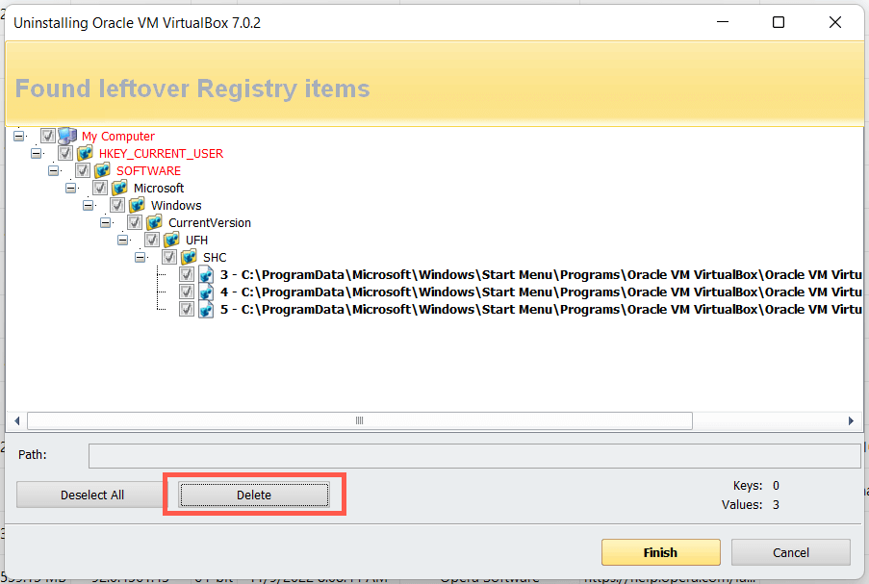Collapse the Windows tree node
Image resolution: width=869 pixels, height=584 pixels.
[89, 205]
